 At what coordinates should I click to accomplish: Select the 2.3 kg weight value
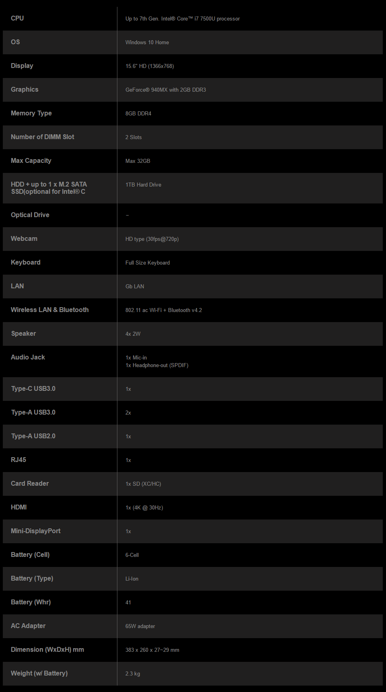[133, 674]
